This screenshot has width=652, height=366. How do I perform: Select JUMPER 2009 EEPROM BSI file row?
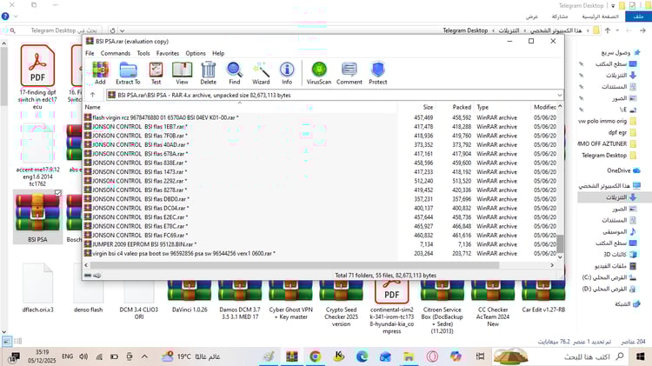tap(320, 244)
